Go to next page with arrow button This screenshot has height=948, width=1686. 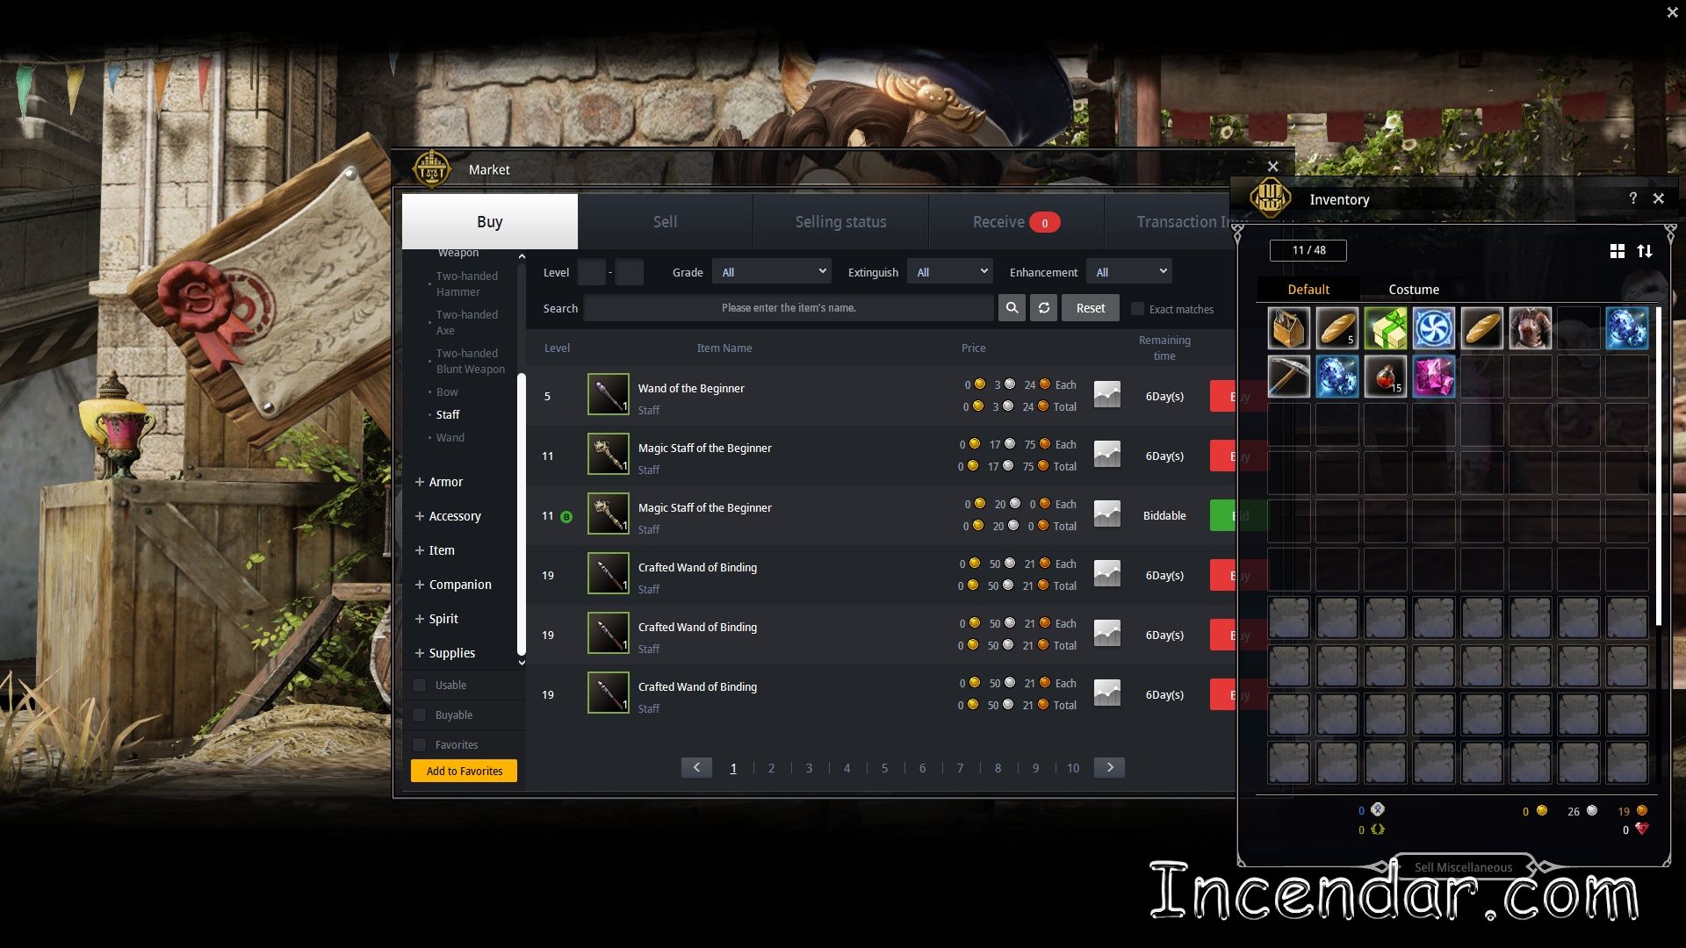click(1109, 767)
